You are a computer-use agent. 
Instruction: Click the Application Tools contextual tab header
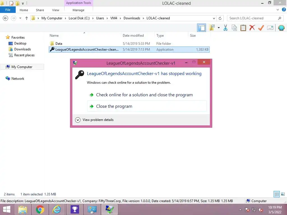click(78, 3)
